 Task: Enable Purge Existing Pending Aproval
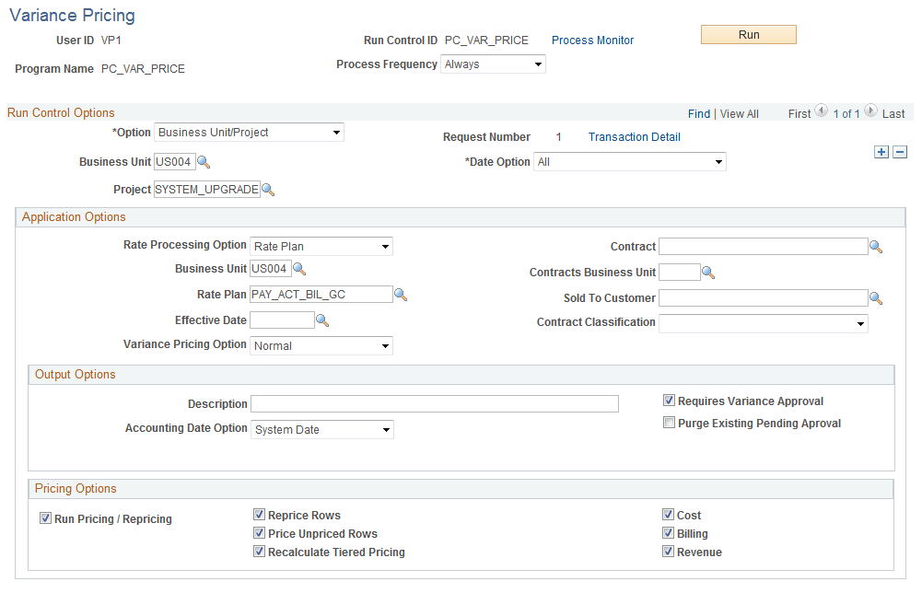pyautogui.click(x=669, y=422)
